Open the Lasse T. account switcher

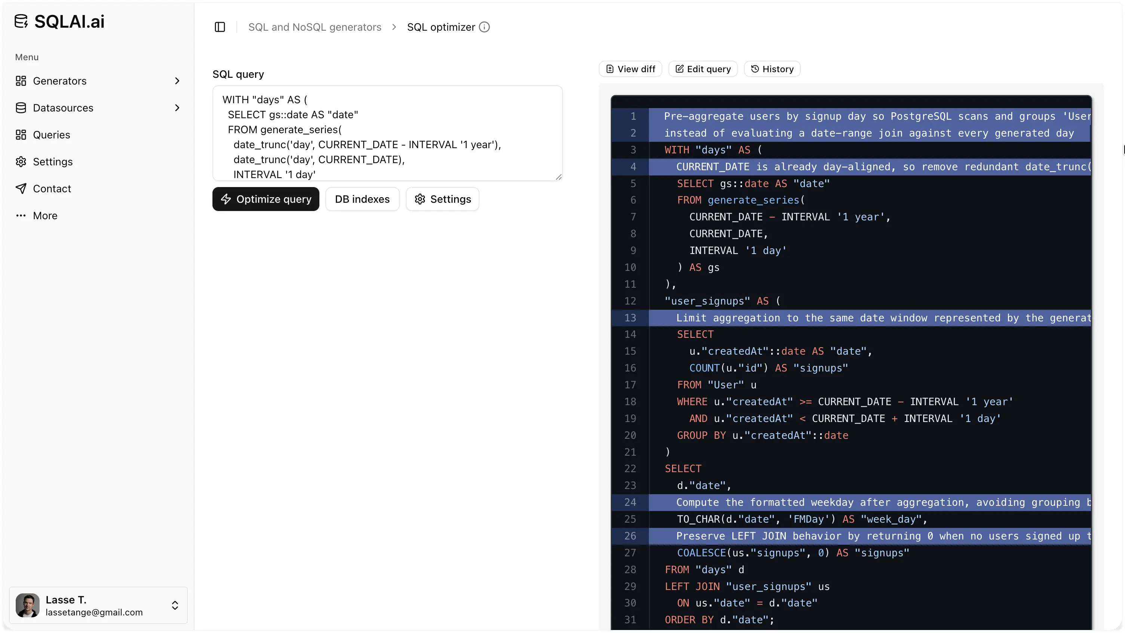(x=98, y=605)
